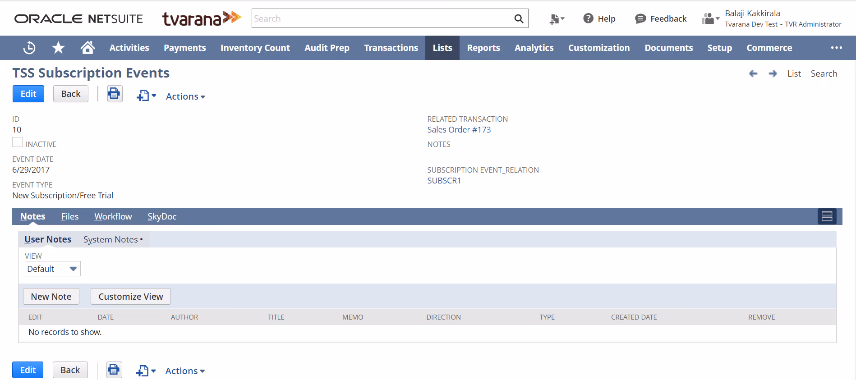Click the Help question mark icon
Screen dimensions: 856x380
click(588, 18)
